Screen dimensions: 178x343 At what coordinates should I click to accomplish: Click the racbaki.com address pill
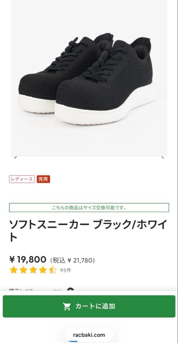click(89, 335)
